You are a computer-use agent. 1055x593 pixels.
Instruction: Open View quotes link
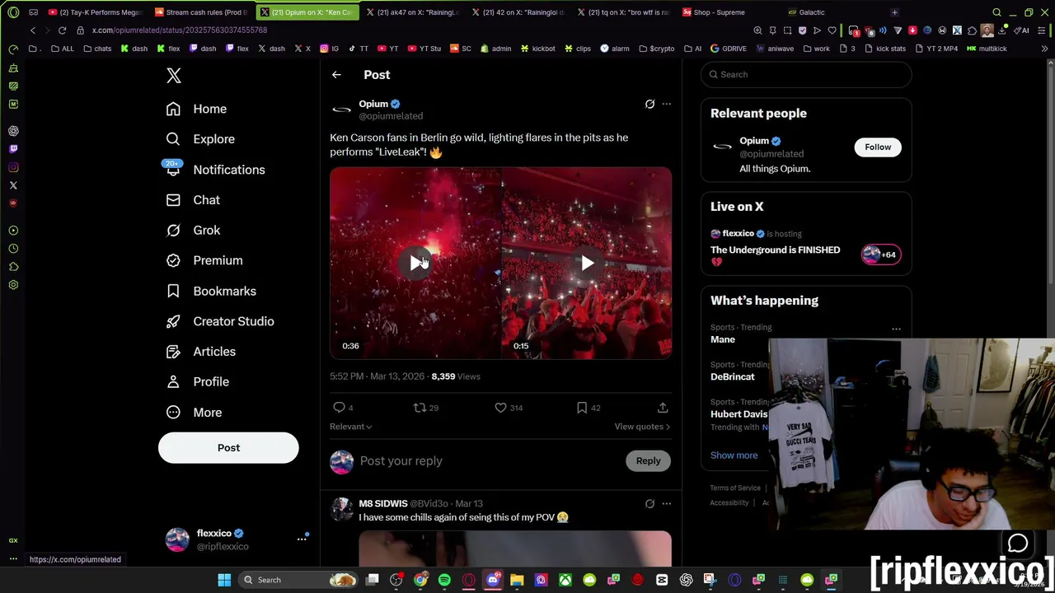[642, 427]
